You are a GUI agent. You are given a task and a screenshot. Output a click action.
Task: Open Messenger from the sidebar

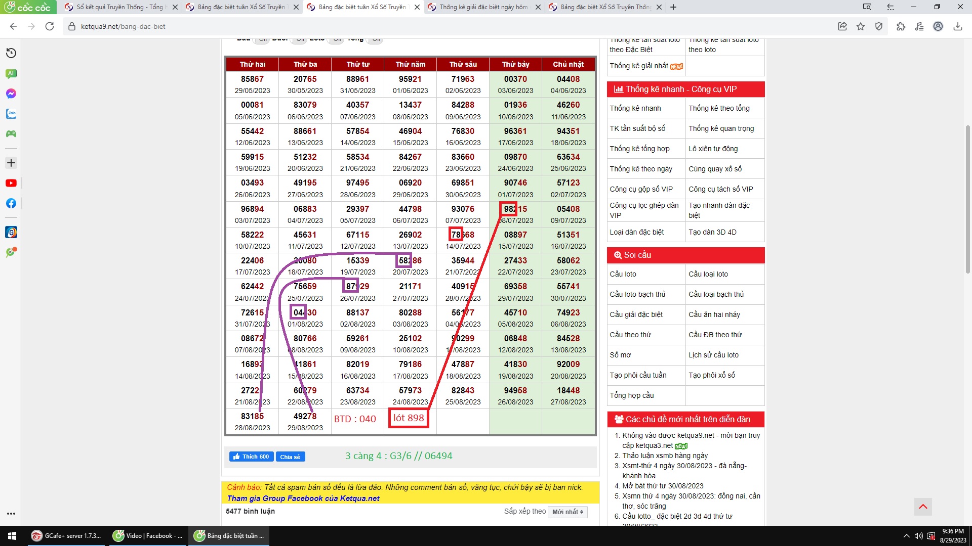point(11,94)
